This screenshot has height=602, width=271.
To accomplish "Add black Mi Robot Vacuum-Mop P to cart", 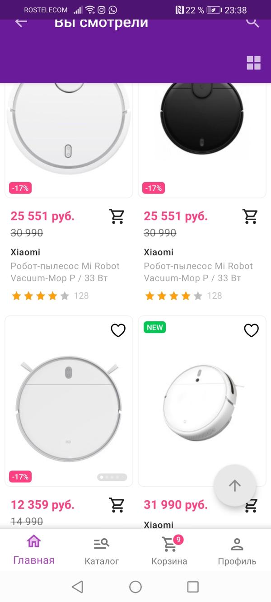I will (x=250, y=216).
